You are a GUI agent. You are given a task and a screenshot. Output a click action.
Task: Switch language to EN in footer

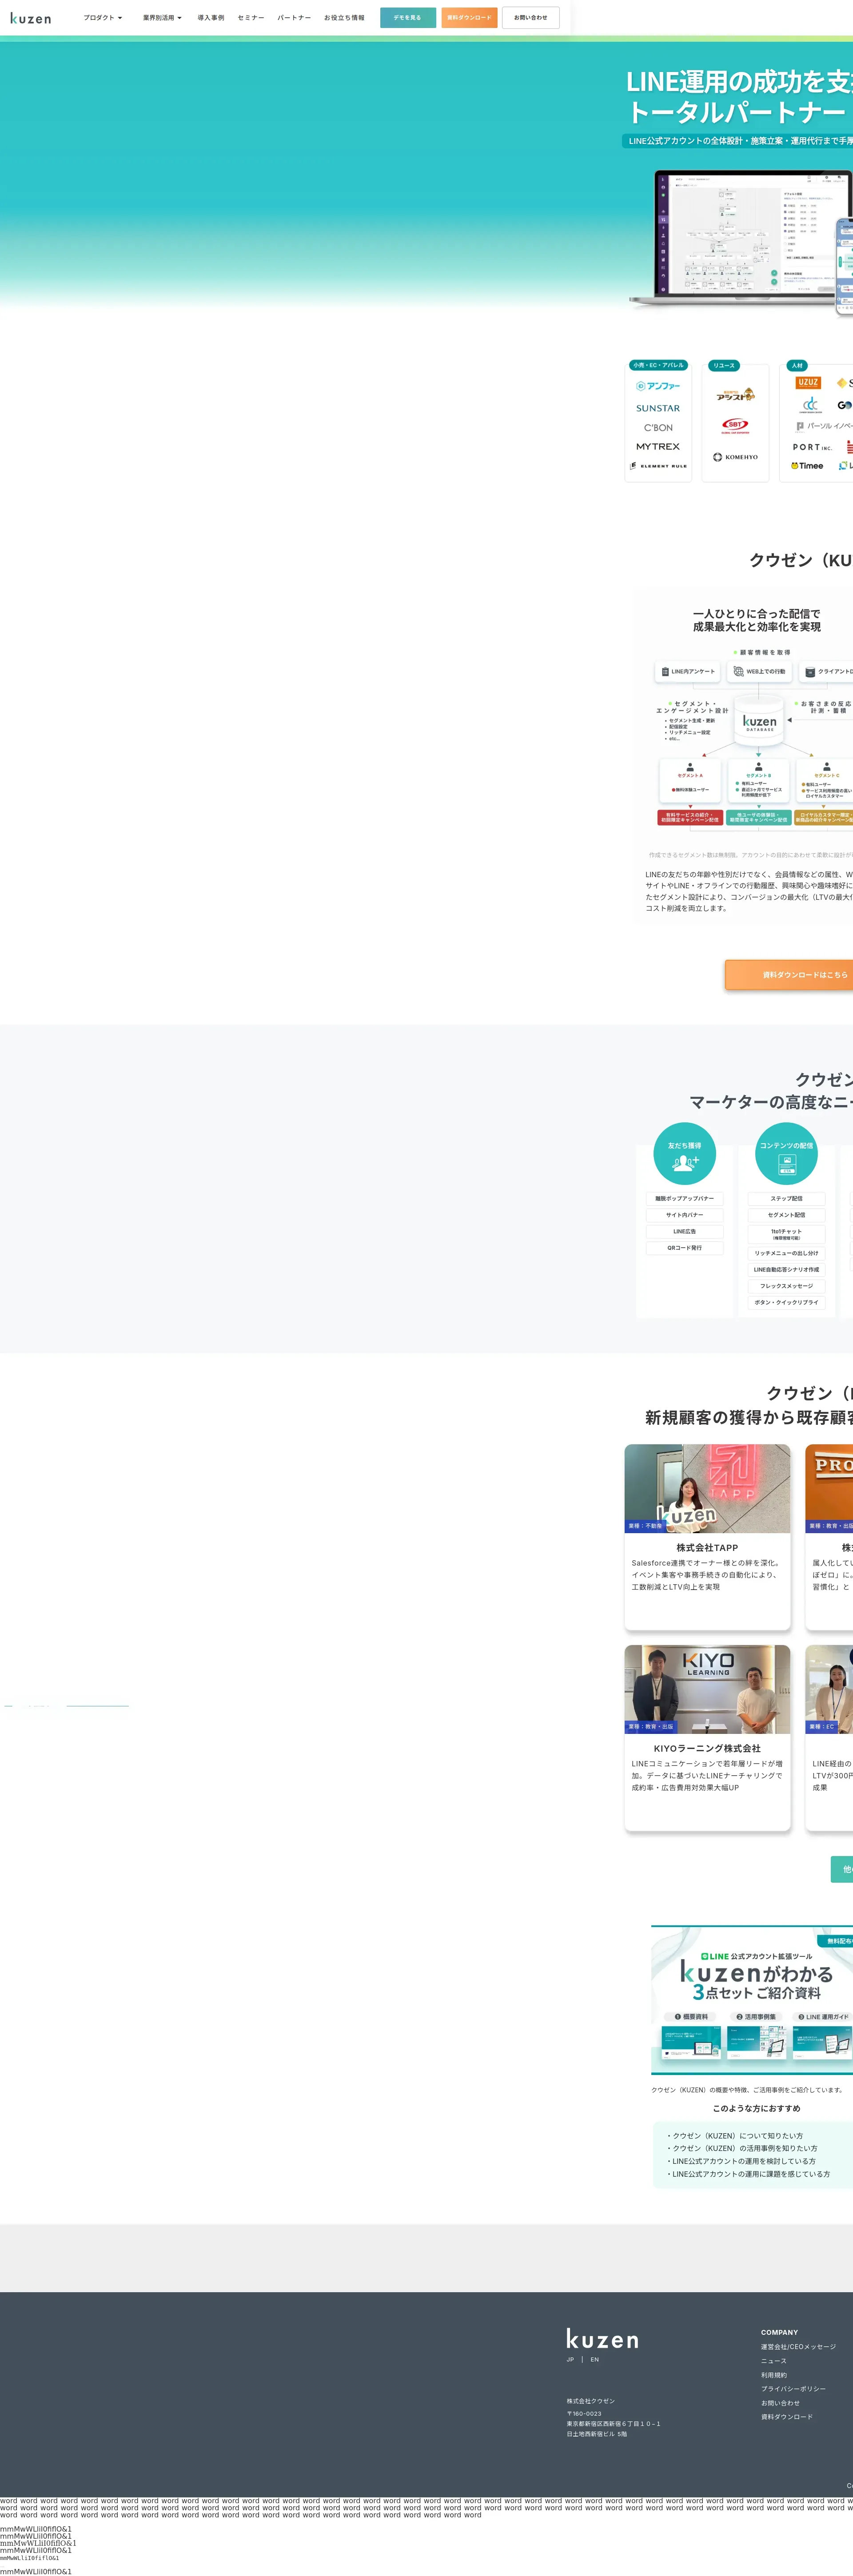pyautogui.click(x=594, y=2360)
